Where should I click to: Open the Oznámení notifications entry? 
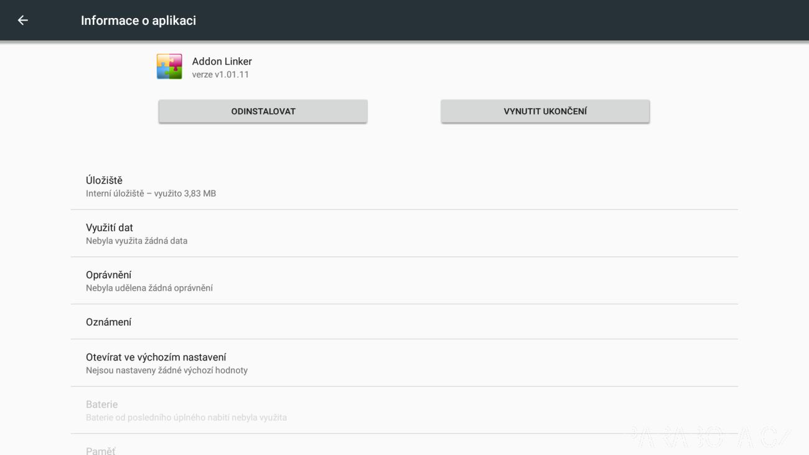pyautogui.click(x=404, y=322)
